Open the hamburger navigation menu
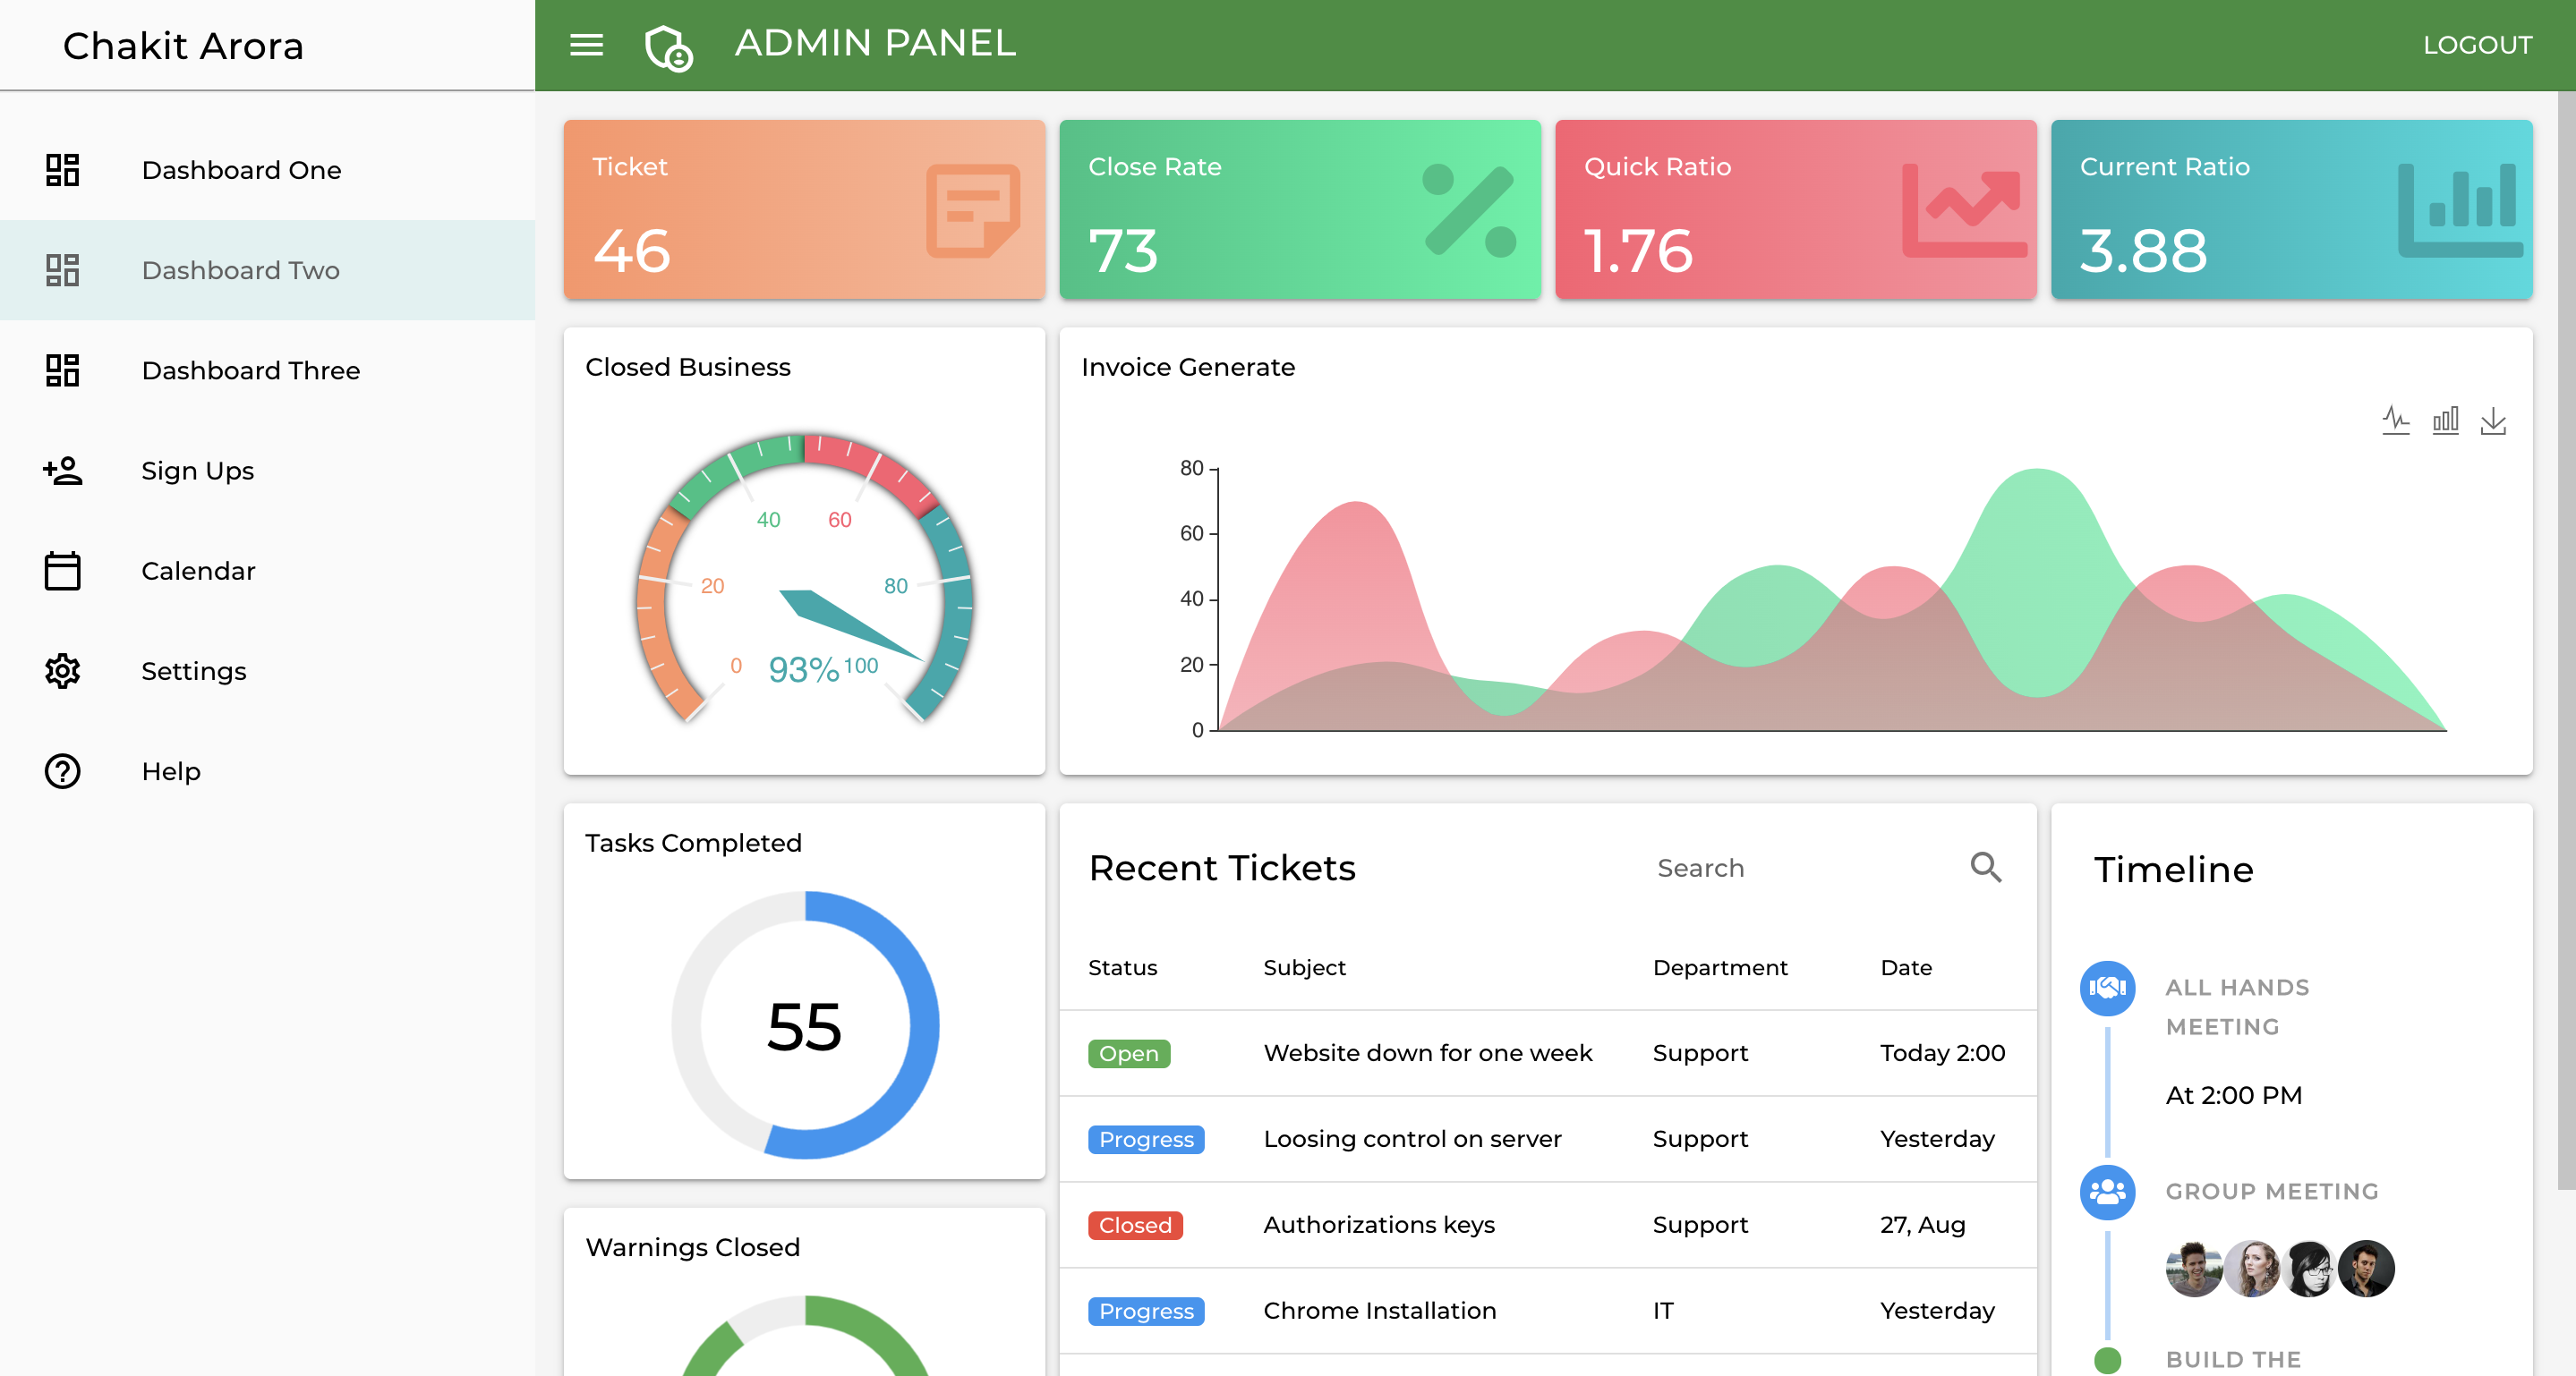 pos(587,45)
